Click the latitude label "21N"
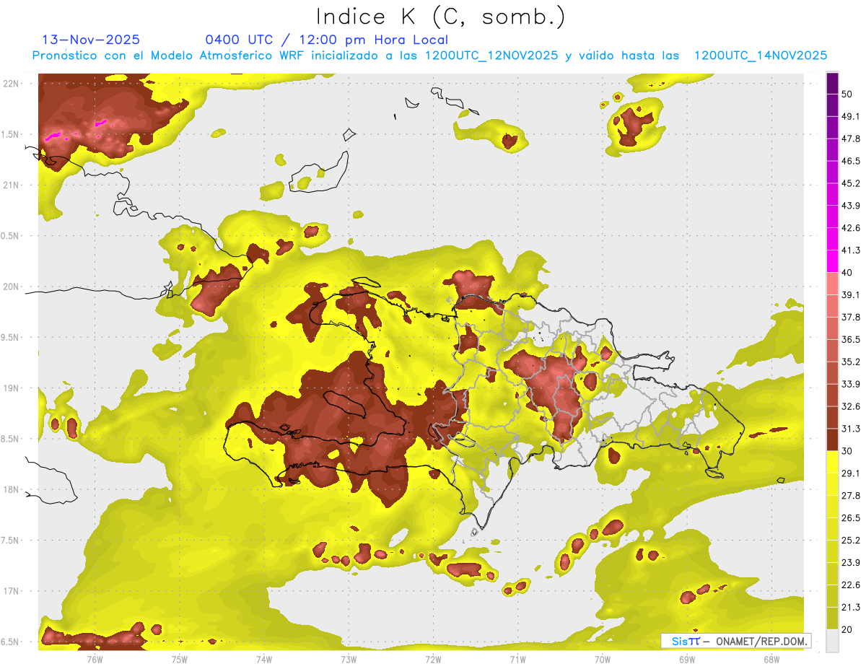The width and height of the screenshot is (866, 669). point(11,185)
